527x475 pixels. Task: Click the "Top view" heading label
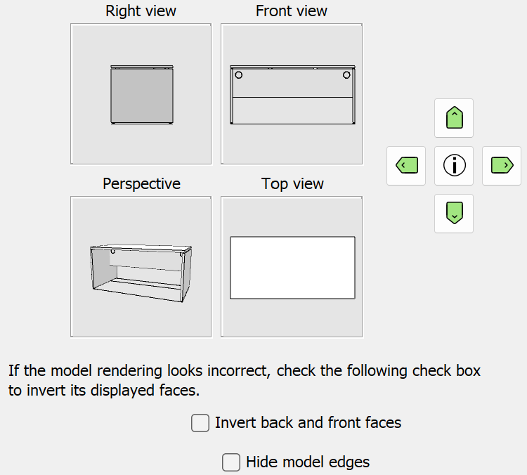[x=292, y=184]
